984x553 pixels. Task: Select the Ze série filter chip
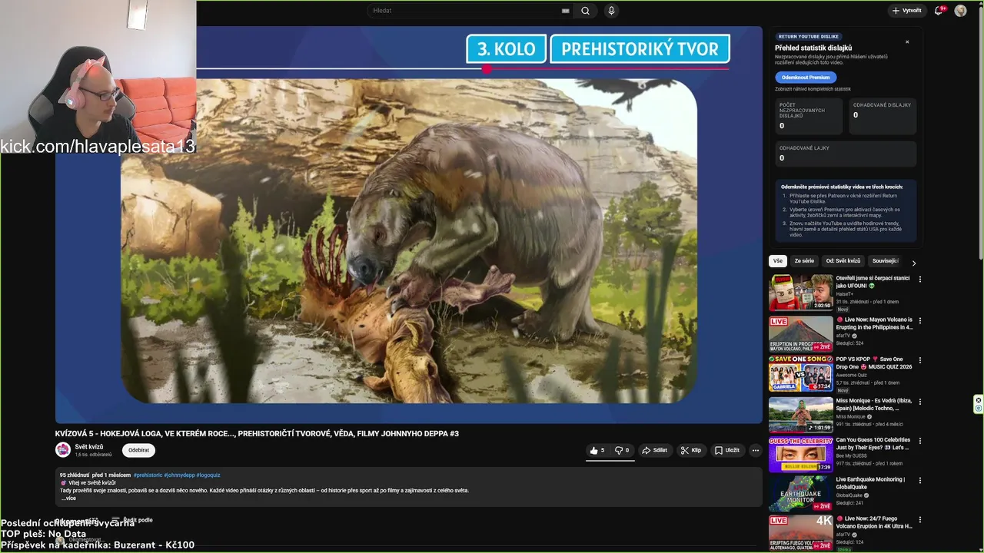click(804, 261)
